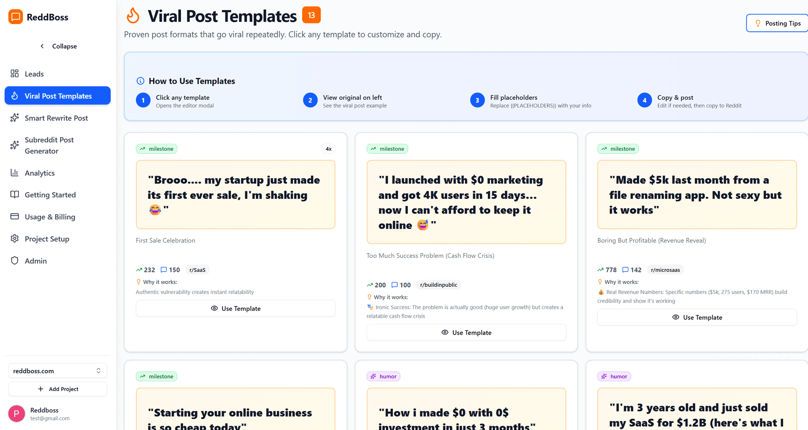
Task: Collapse the left sidebar
Action: (59, 46)
